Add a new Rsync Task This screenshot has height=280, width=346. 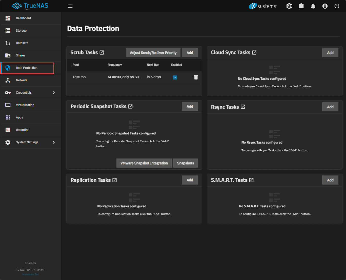pos(330,107)
